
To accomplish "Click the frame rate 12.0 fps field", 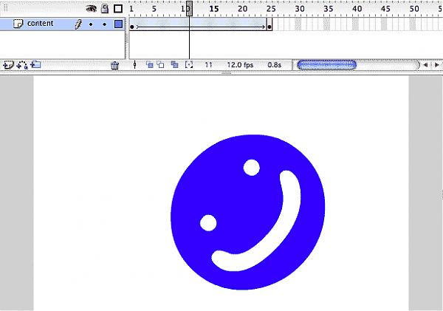I will point(240,65).
